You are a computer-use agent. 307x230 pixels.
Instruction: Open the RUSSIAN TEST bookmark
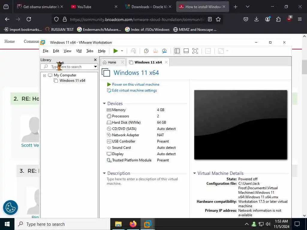pyautogui.click(x=60, y=30)
